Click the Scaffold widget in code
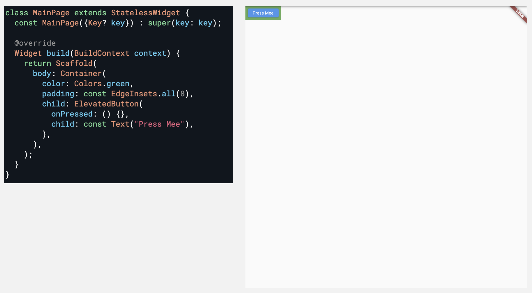 click(74, 64)
